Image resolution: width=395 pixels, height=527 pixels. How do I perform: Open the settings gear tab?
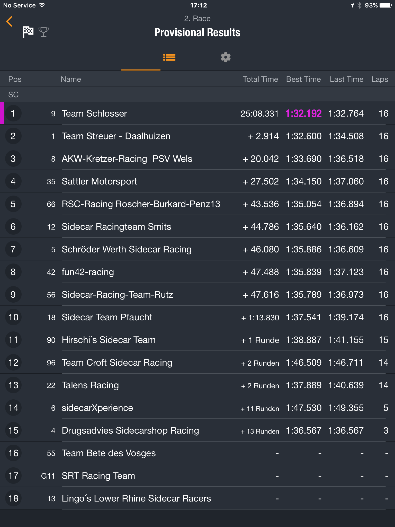pos(226,57)
